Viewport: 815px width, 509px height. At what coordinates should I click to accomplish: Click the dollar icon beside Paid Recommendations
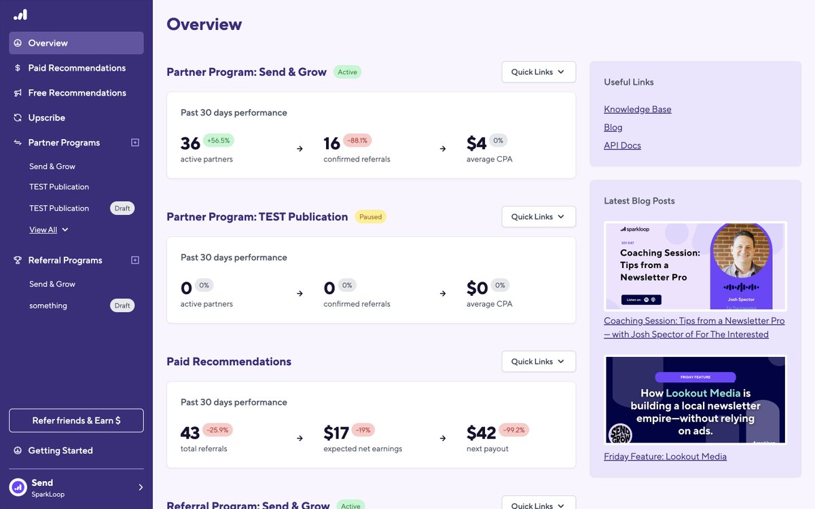18,68
